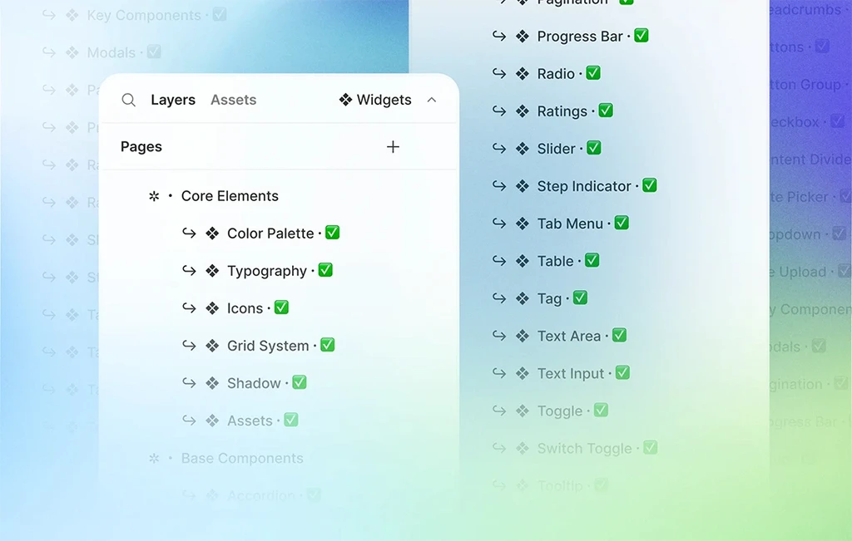Click the green checkmark after Step Indicator
The width and height of the screenshot is (852, 541).
point(649,185)
